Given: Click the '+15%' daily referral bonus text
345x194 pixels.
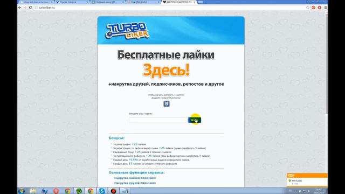Looking at the screenshot, I should (133, 160).
